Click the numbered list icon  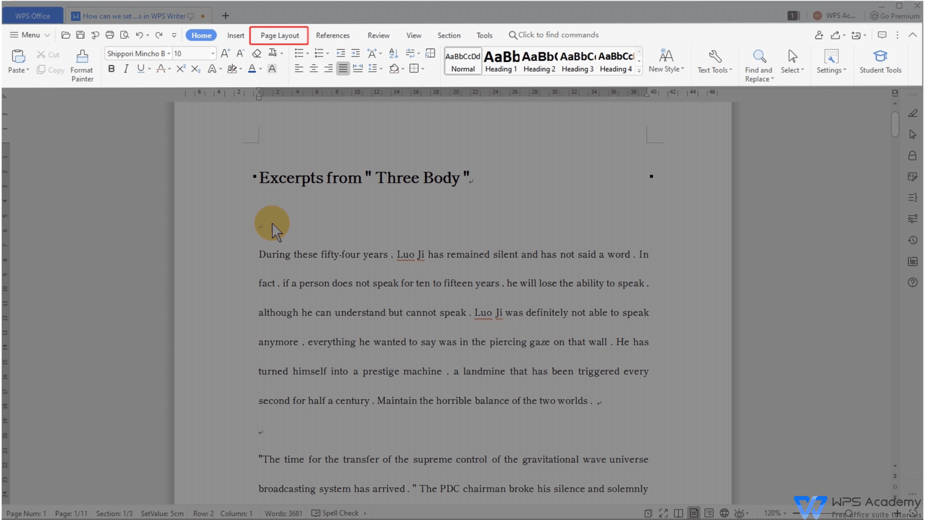click(x=319, y=54)
